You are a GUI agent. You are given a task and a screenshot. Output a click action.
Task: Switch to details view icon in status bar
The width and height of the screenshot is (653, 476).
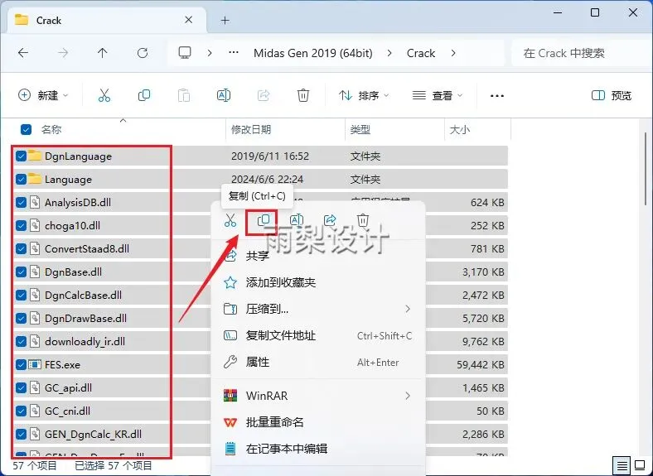pos(622,465)
